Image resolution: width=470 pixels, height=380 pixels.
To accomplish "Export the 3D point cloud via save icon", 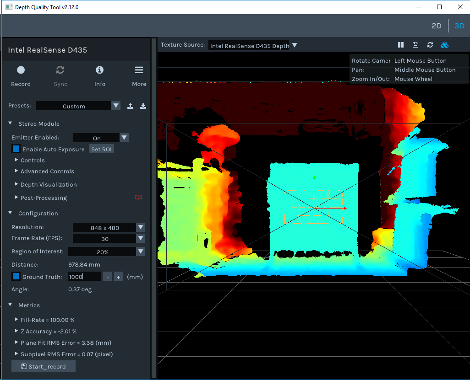I will tap(415, 45).
